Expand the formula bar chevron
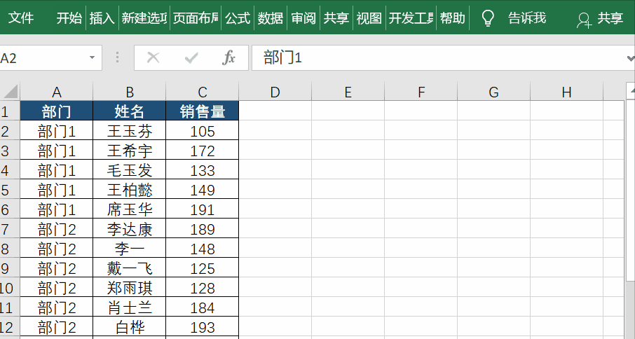Viewport: 635px width, 339px height. point(630,58)
